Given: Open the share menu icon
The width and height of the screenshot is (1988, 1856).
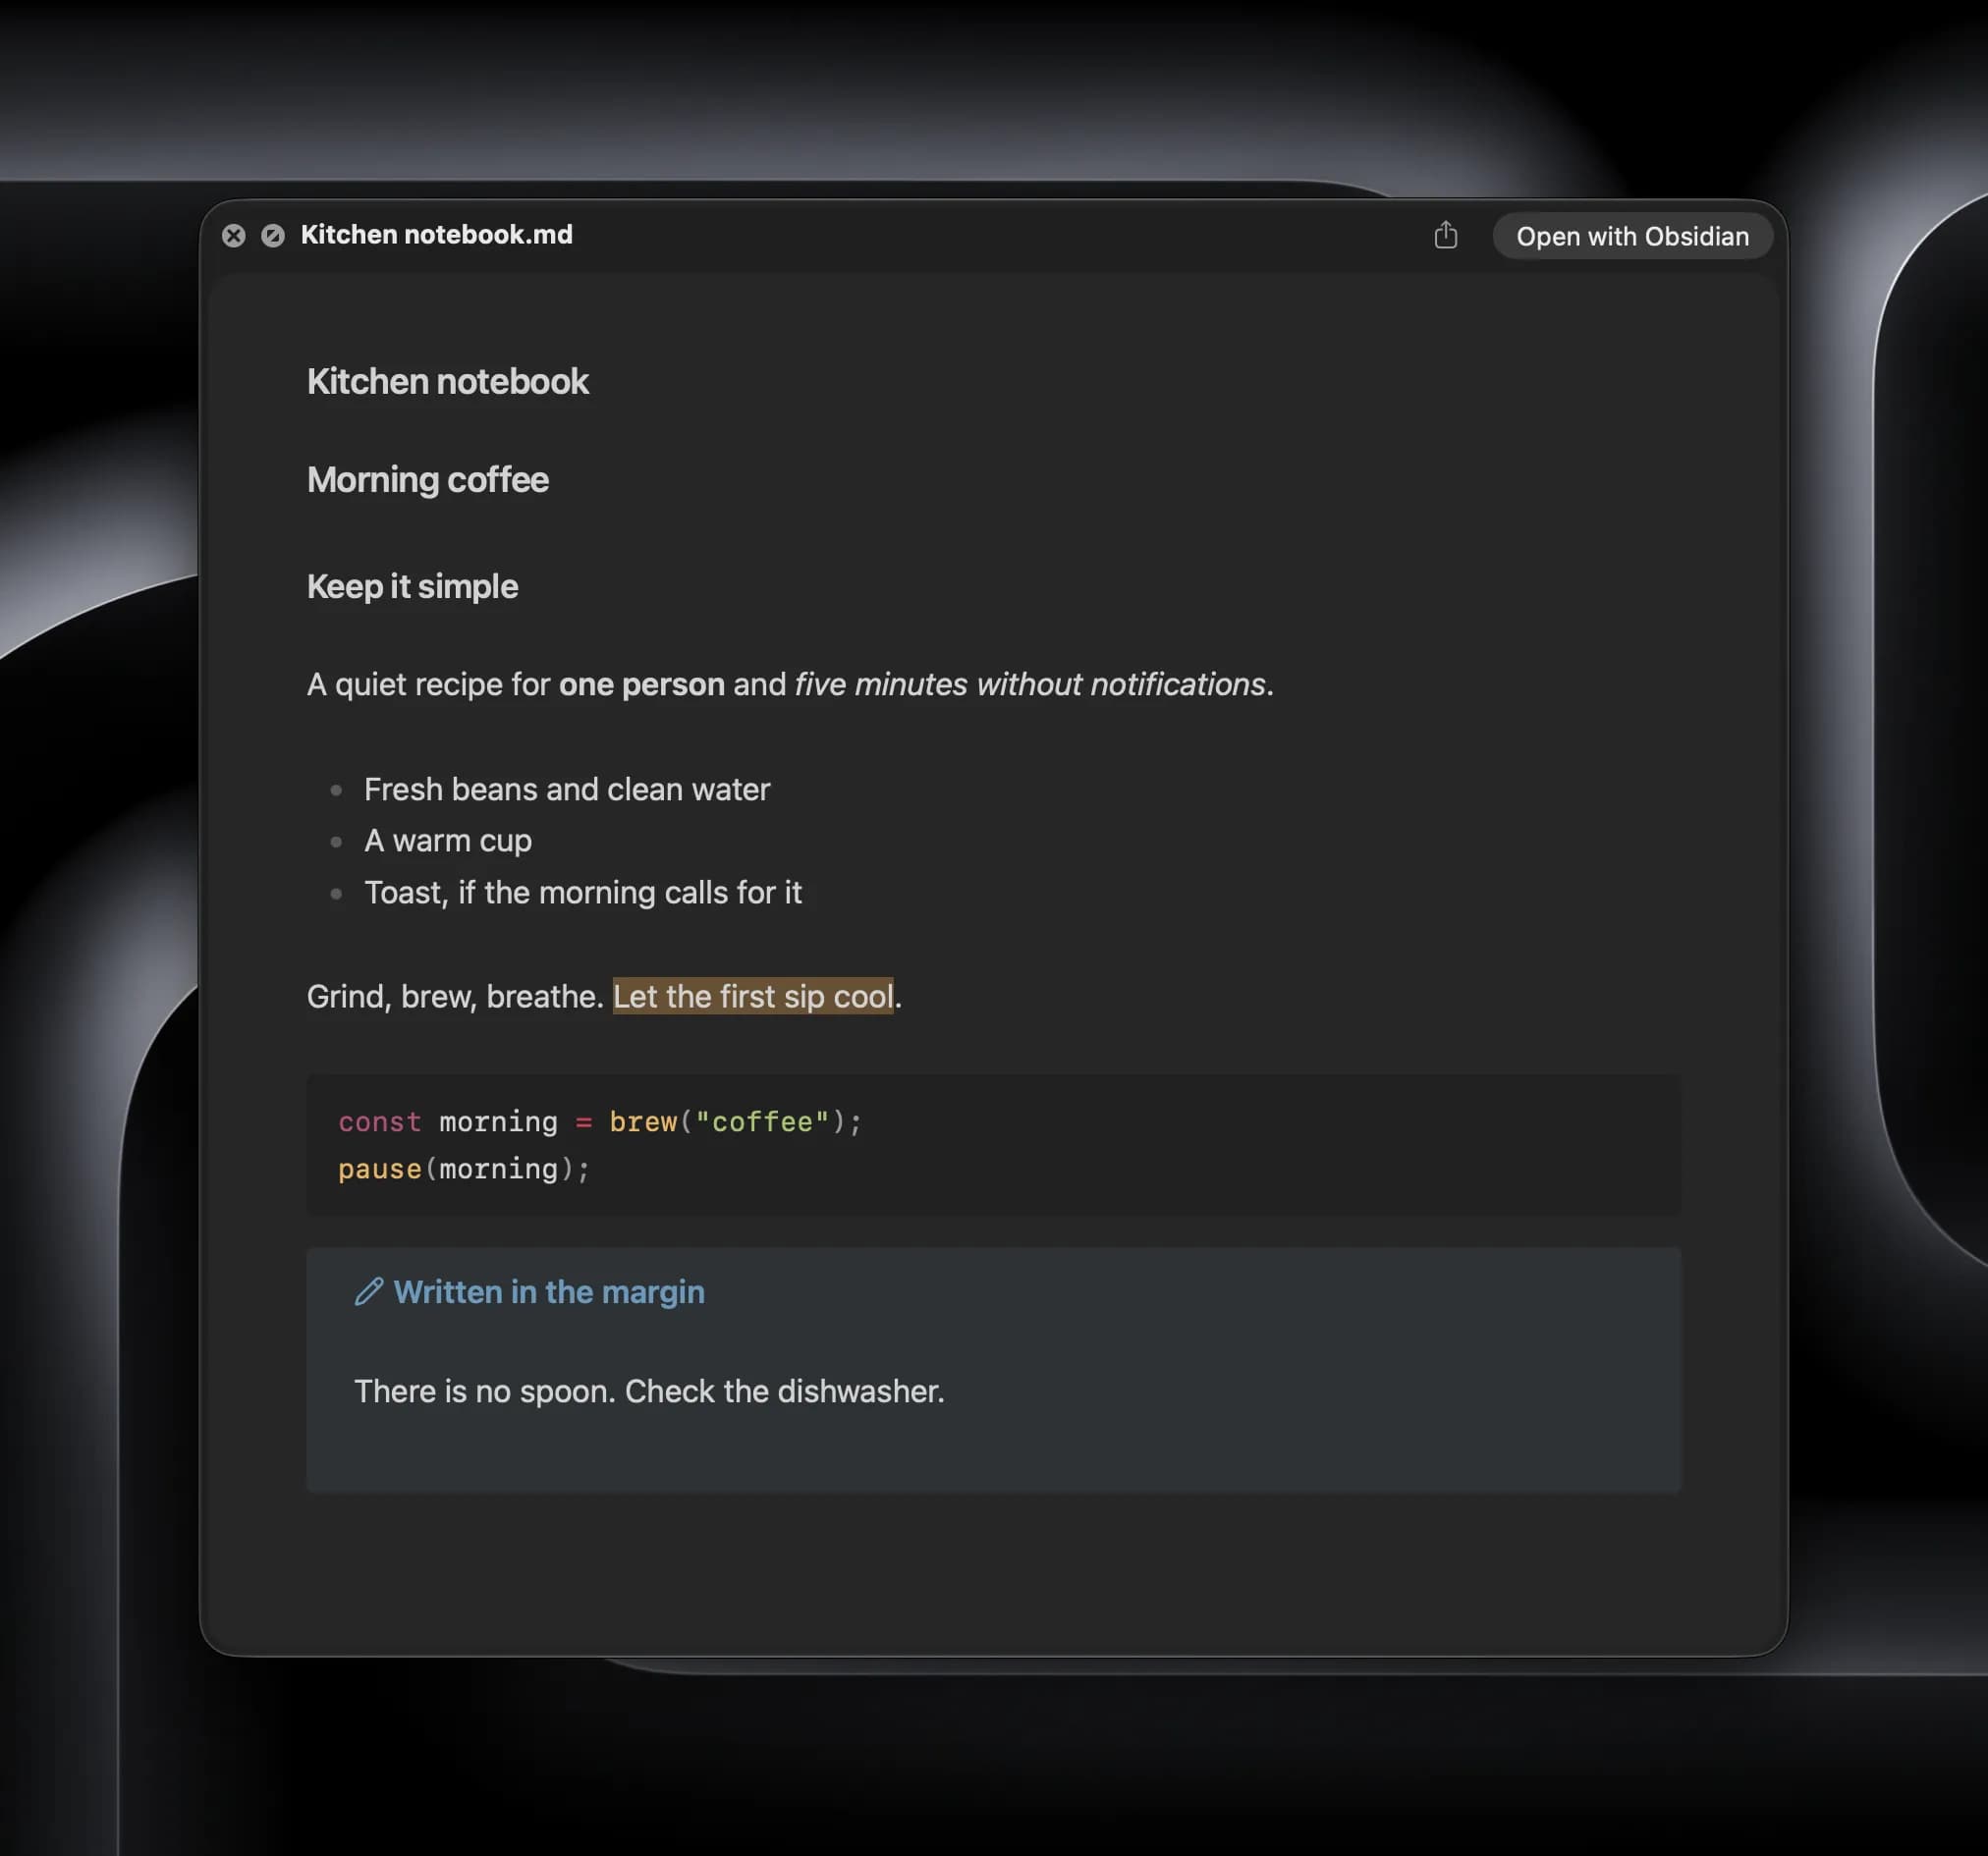Looking at the screenshot, I should pyautogui.click(x=1445, y=235).
